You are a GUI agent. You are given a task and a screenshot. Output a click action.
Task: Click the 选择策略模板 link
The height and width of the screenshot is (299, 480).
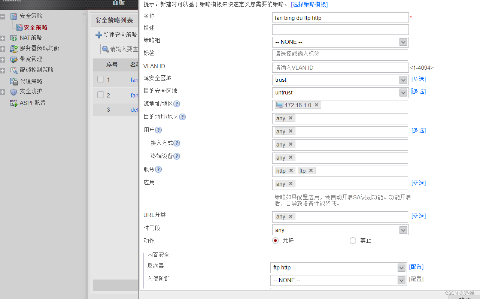(x=309, y=4)
